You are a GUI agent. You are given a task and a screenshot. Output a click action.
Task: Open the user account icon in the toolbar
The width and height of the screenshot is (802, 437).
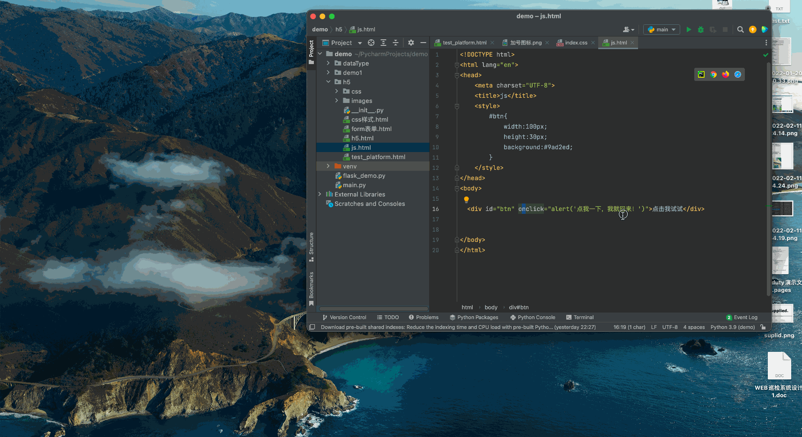(x=629, y=29)
